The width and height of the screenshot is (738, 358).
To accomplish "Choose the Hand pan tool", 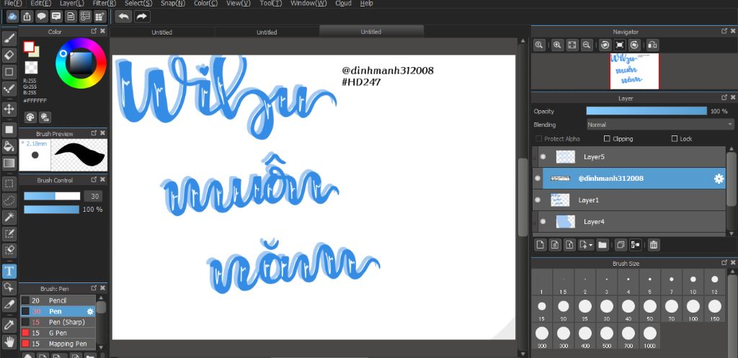I will pos(9,341).
